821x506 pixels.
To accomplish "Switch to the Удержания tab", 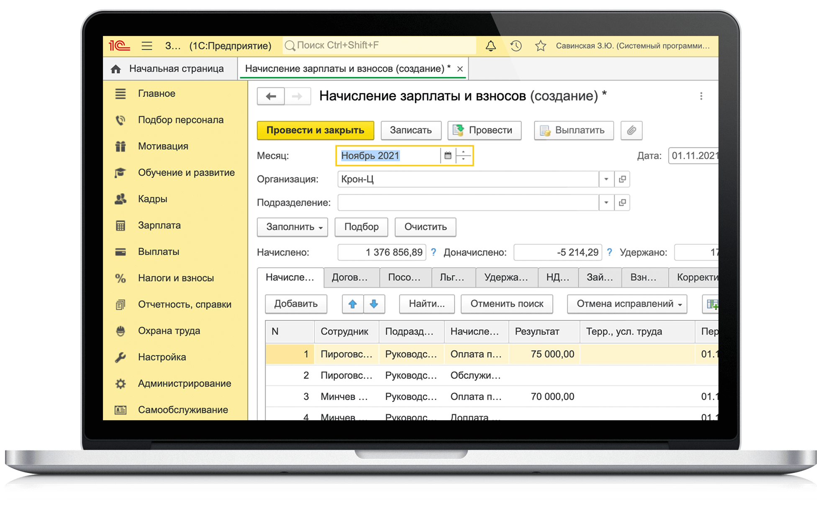I will click(506, 278).
